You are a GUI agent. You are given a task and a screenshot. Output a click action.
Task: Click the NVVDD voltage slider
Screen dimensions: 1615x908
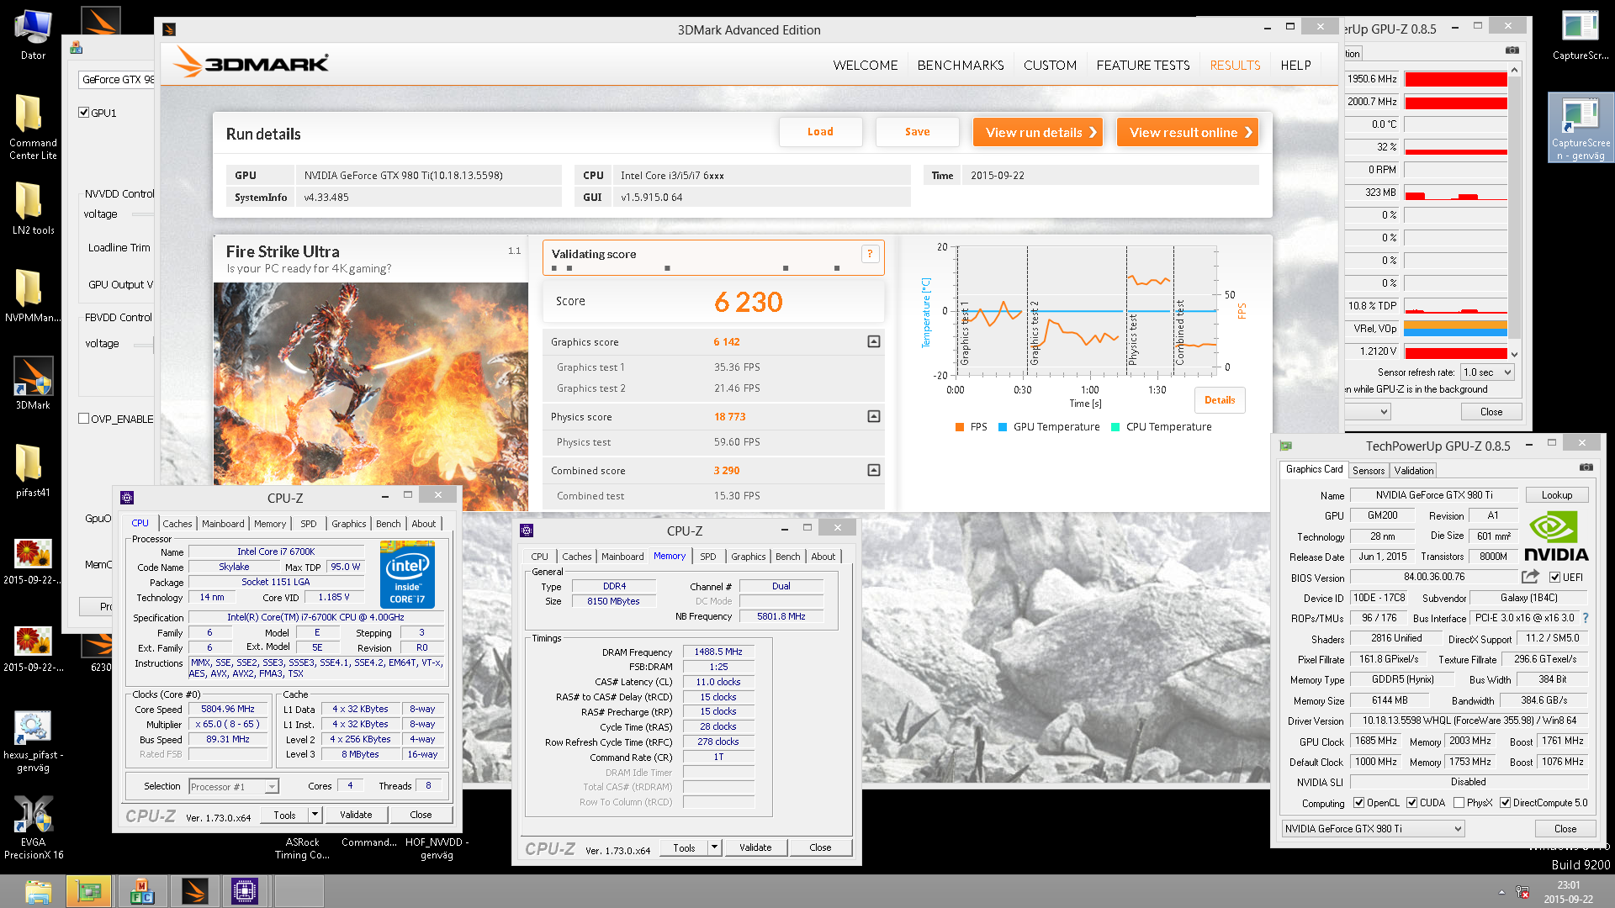pos(143,214)
